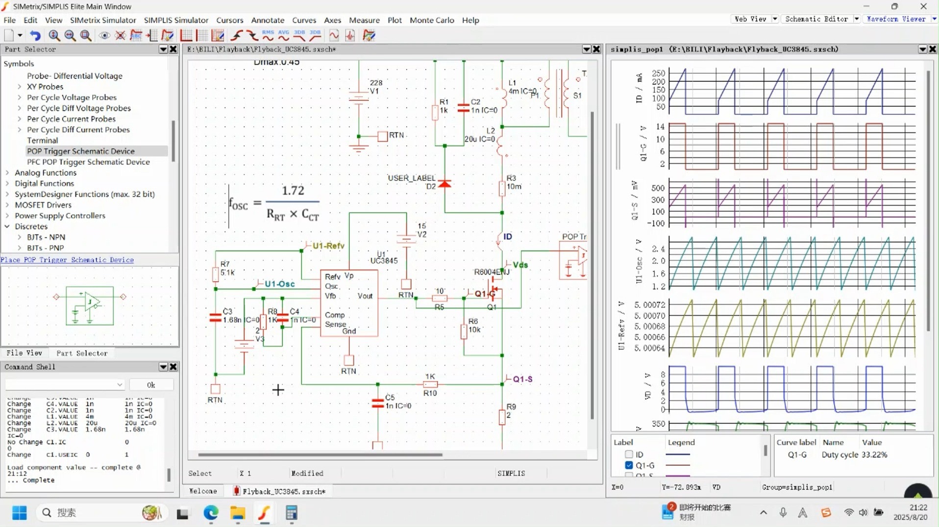Click the Waveform Viewer button

896,19
